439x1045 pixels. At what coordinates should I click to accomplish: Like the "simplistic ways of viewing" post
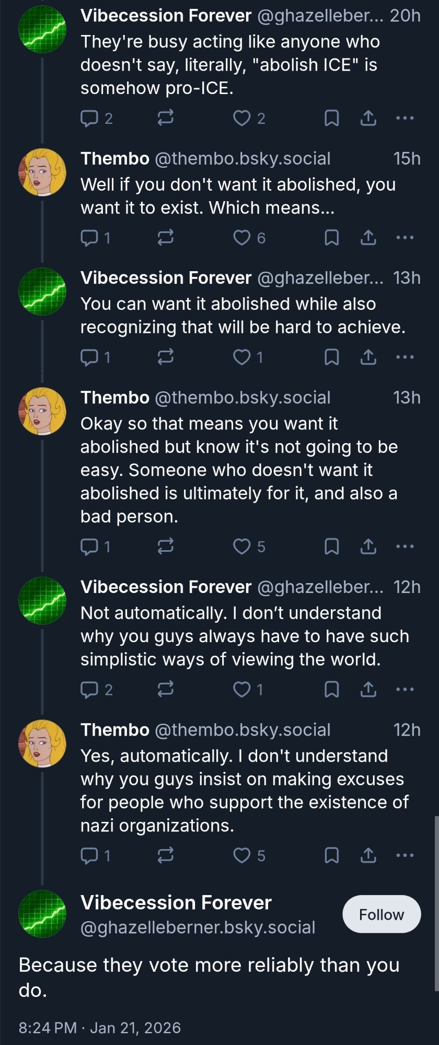point(241,690)
